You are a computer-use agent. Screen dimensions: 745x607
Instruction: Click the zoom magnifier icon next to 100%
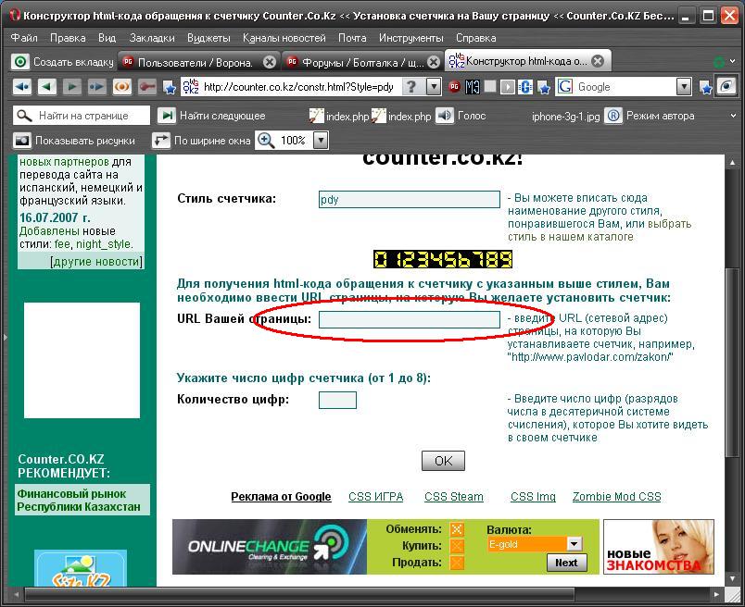coord(266,141)
